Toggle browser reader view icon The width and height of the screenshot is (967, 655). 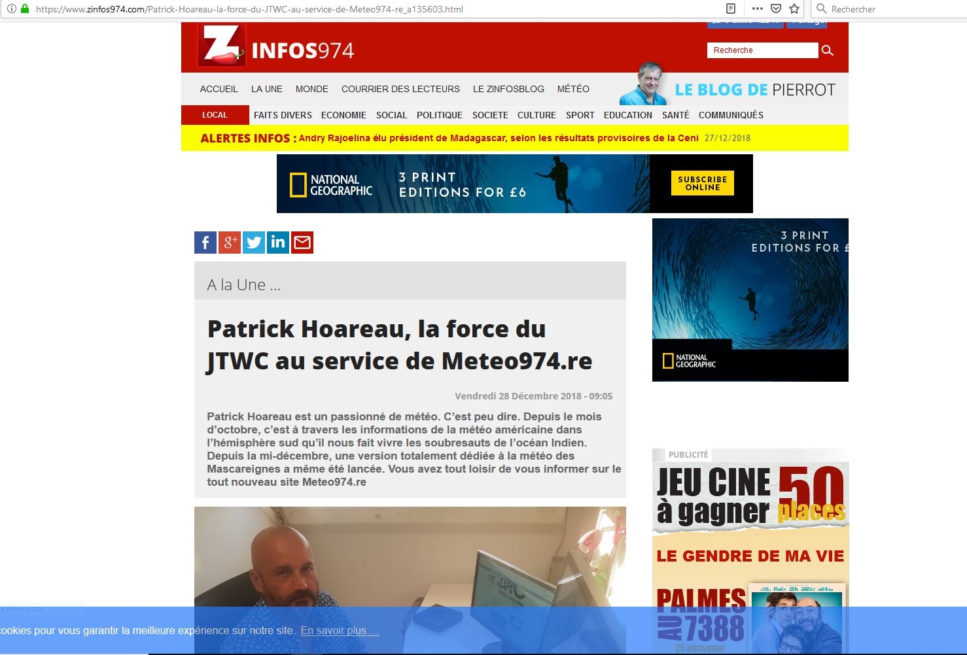(731, 8)
